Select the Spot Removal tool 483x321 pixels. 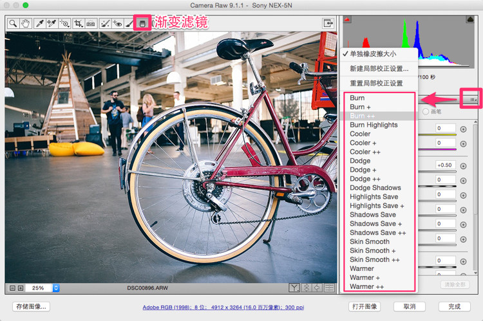[105, 23]
